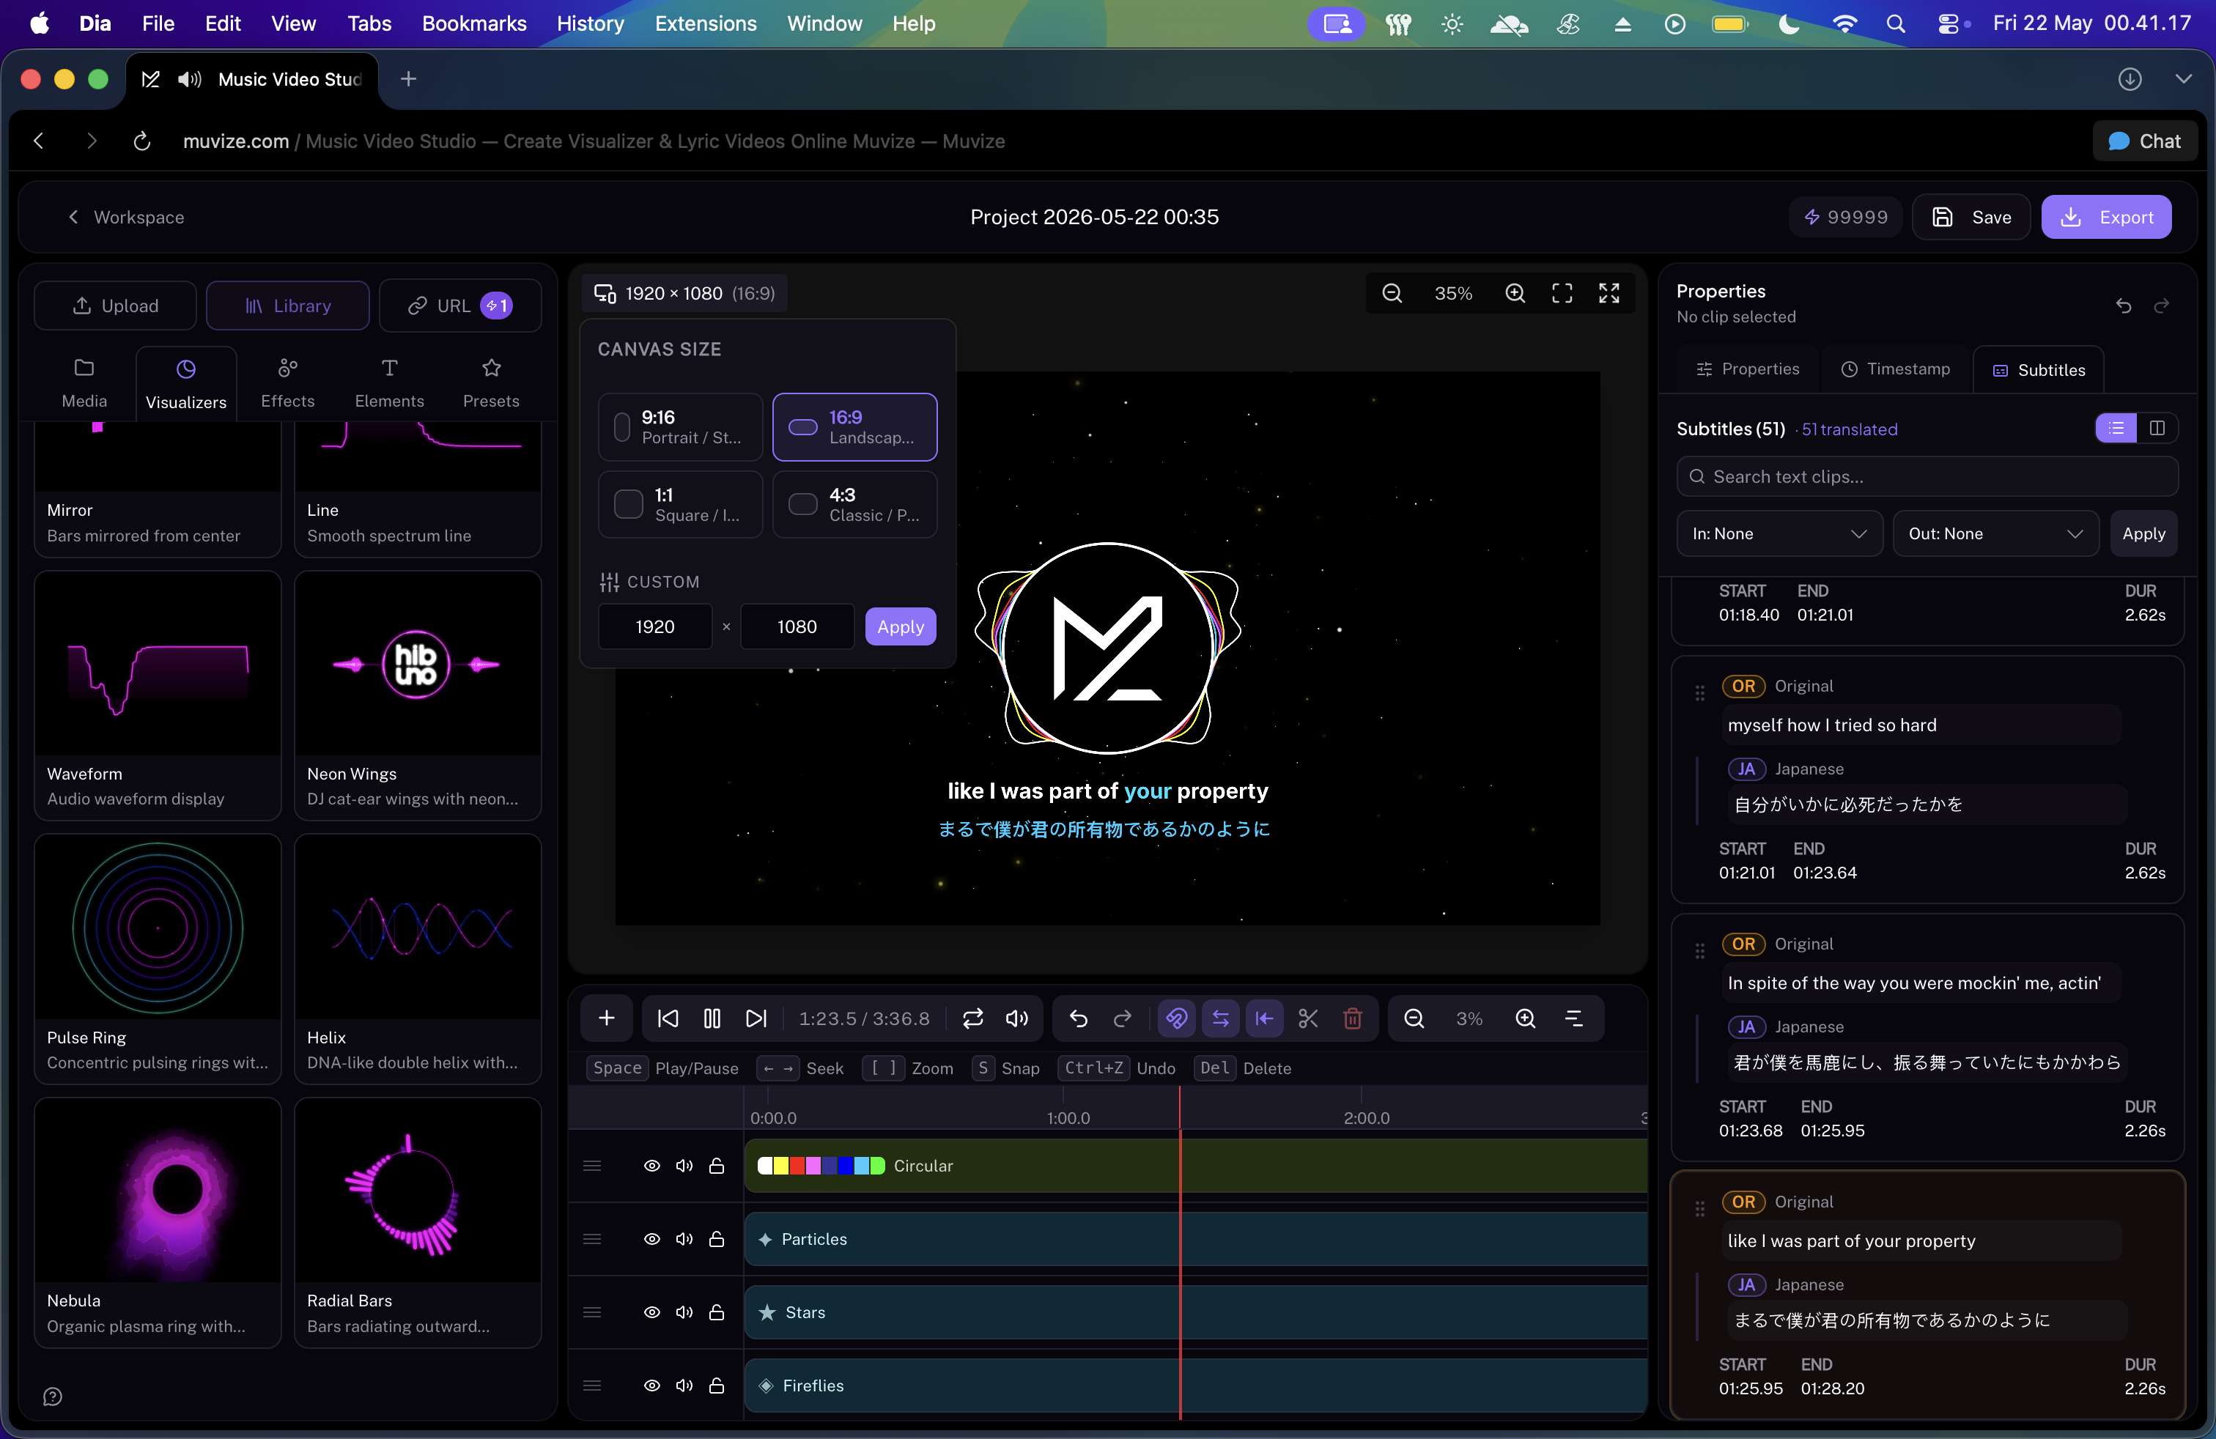Click the Export button
2216x1439 pixels.
[2106, 217]
